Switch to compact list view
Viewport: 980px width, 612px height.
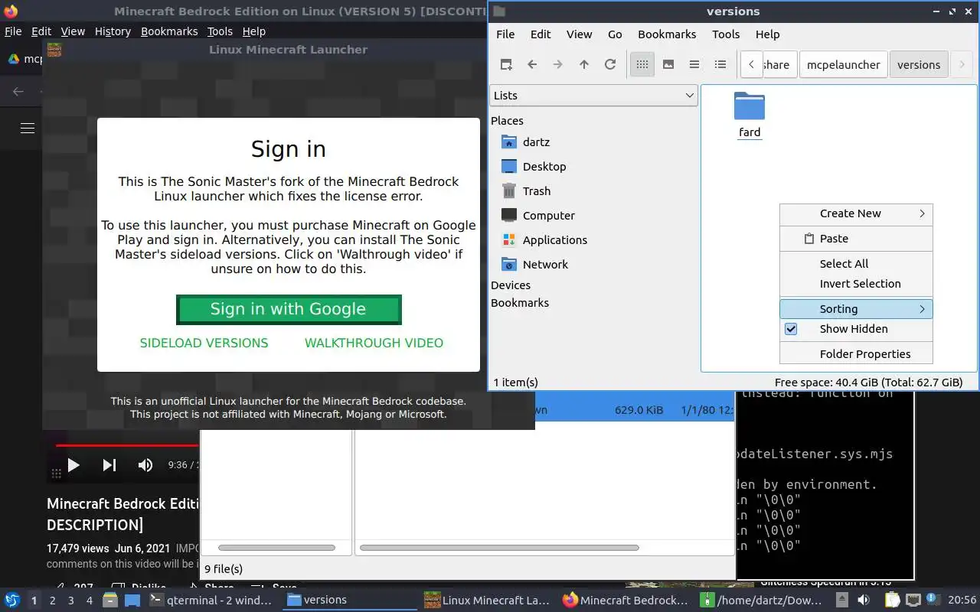point(694,64)
